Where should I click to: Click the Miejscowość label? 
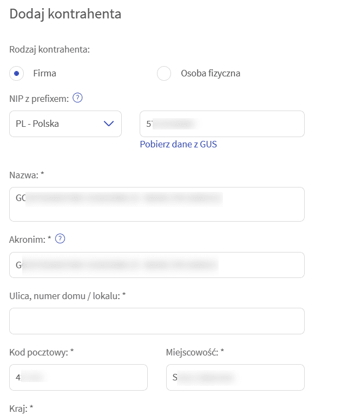coord(195,352)
